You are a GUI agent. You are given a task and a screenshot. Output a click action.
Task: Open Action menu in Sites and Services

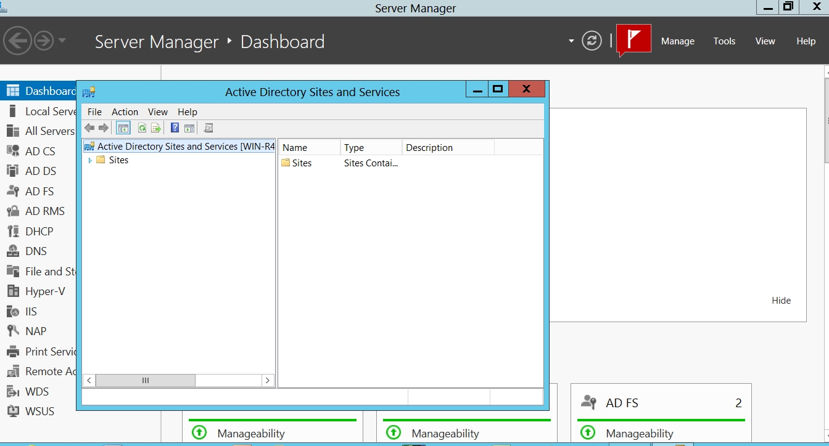[125, 112]
